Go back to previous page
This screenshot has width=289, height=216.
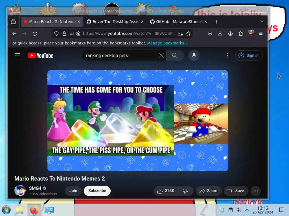(14, 34)
